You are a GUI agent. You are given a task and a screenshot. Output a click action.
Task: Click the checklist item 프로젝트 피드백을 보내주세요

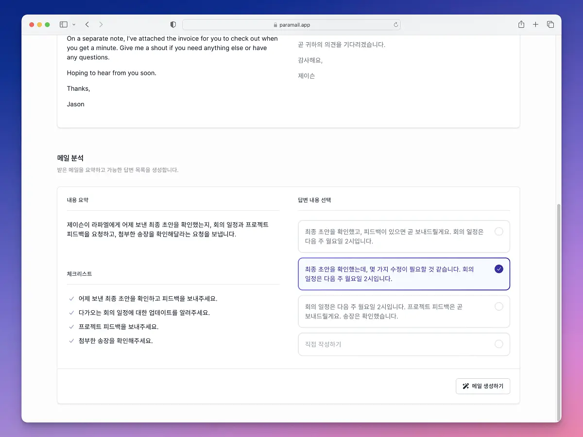119,327
